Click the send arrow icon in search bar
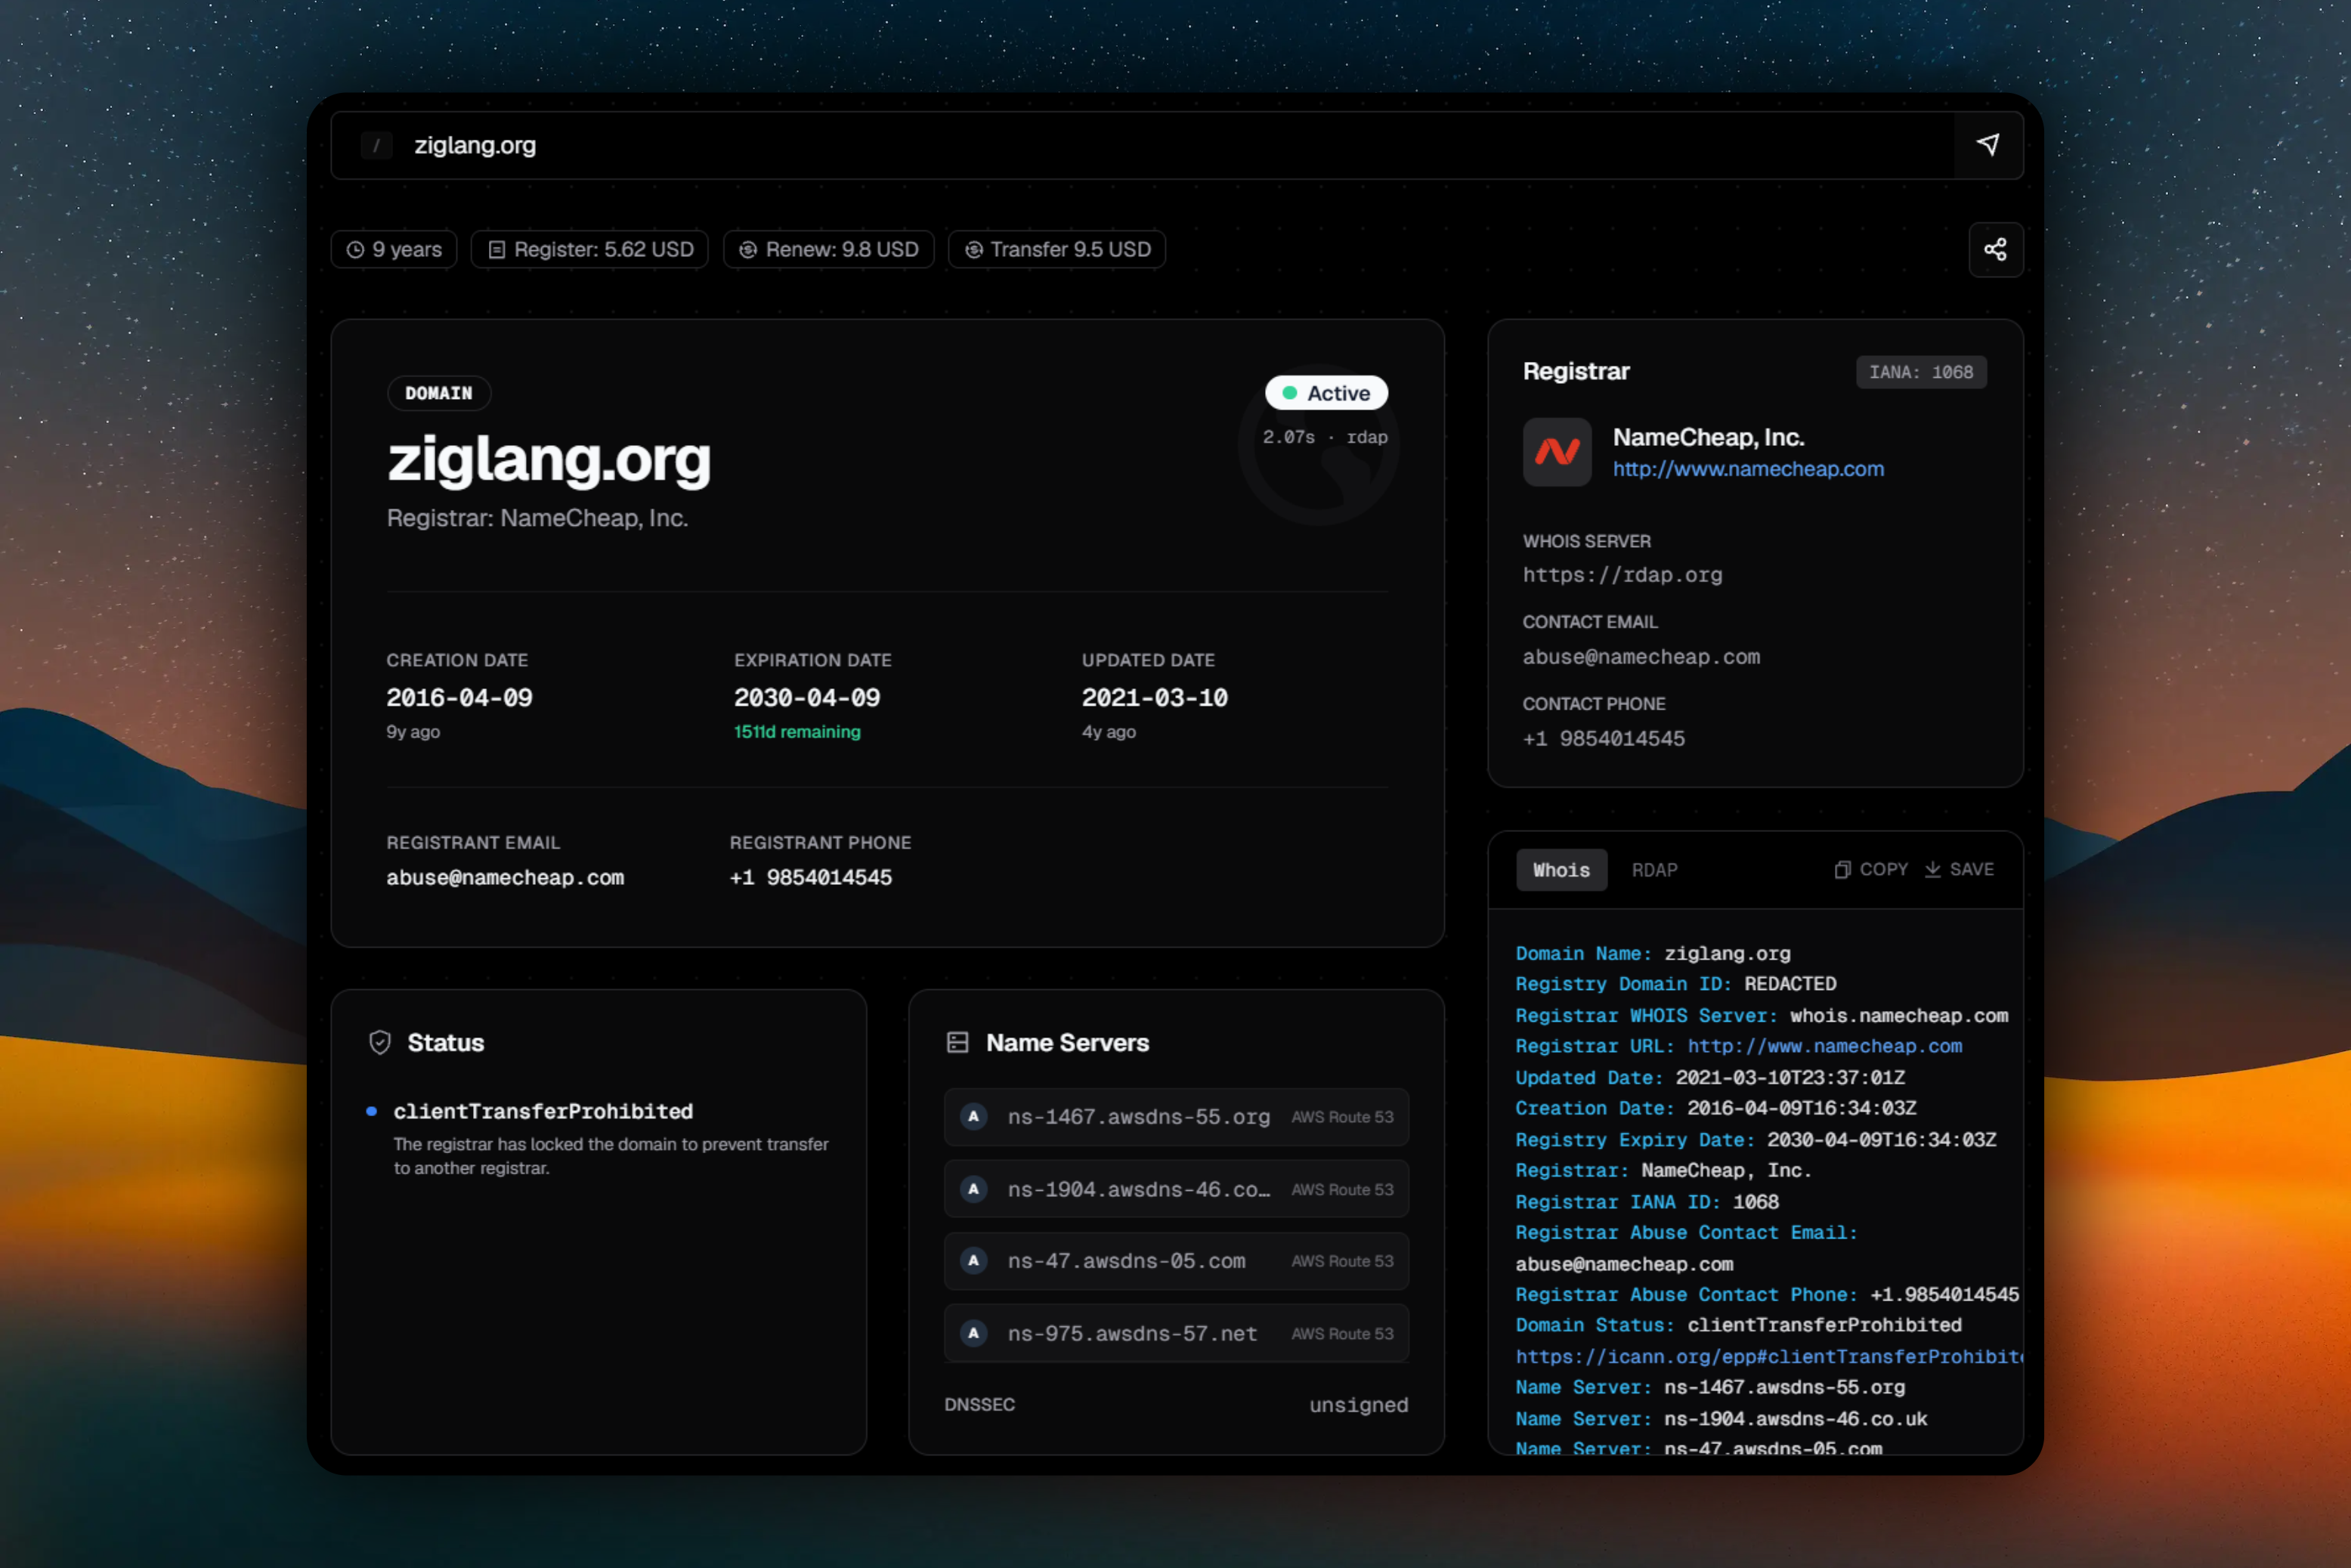Viewport: 2351px width, 1568px height. (x=1988, y=145)
